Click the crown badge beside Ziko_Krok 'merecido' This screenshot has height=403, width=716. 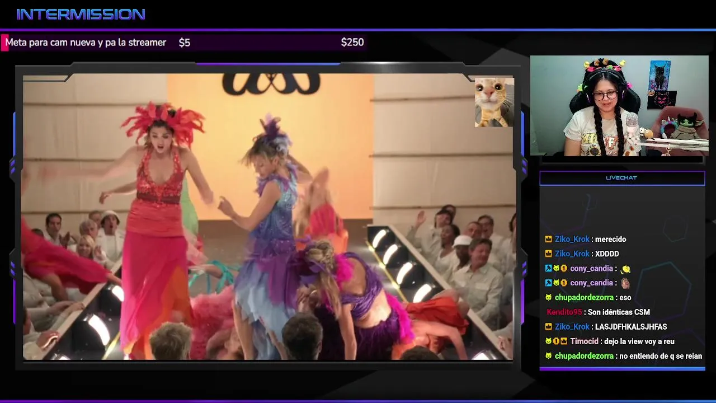pos(548,239)
